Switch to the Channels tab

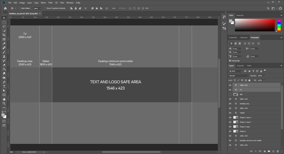click(240, 66)
